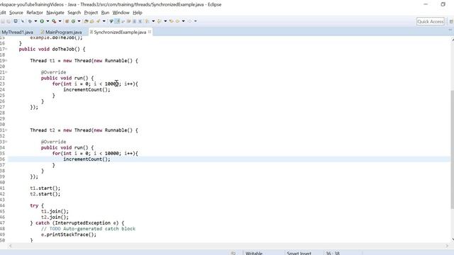Collapse the fold marker at line 21

coord(6,72)
